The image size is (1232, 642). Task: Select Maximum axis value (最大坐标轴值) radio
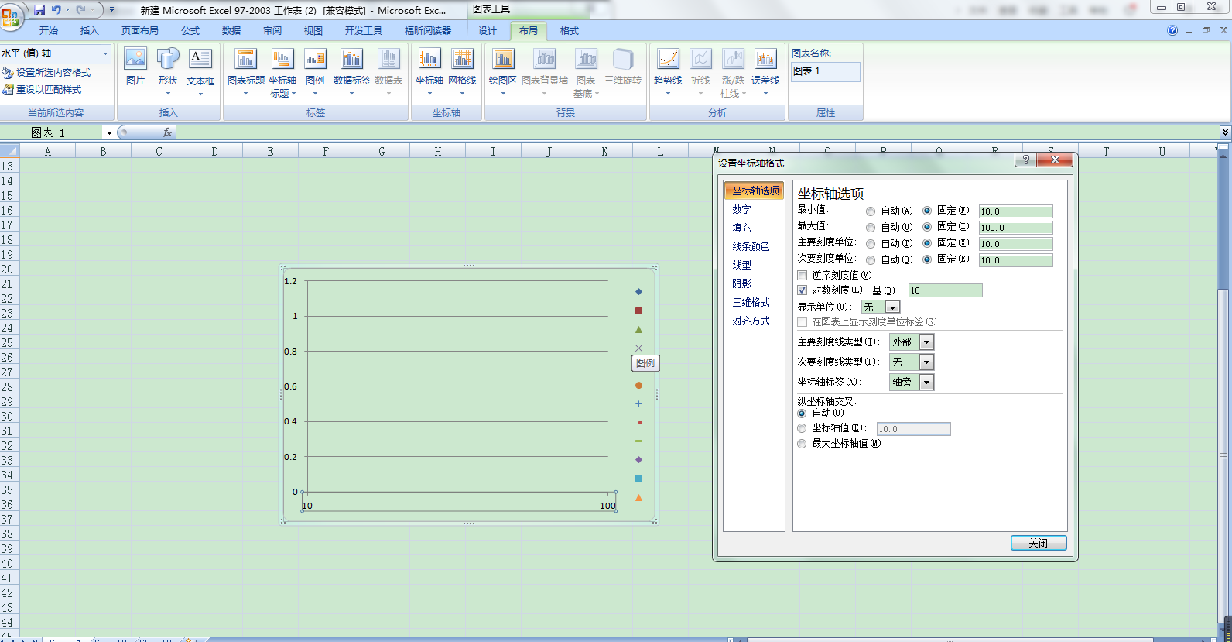(x=802, y=444)
